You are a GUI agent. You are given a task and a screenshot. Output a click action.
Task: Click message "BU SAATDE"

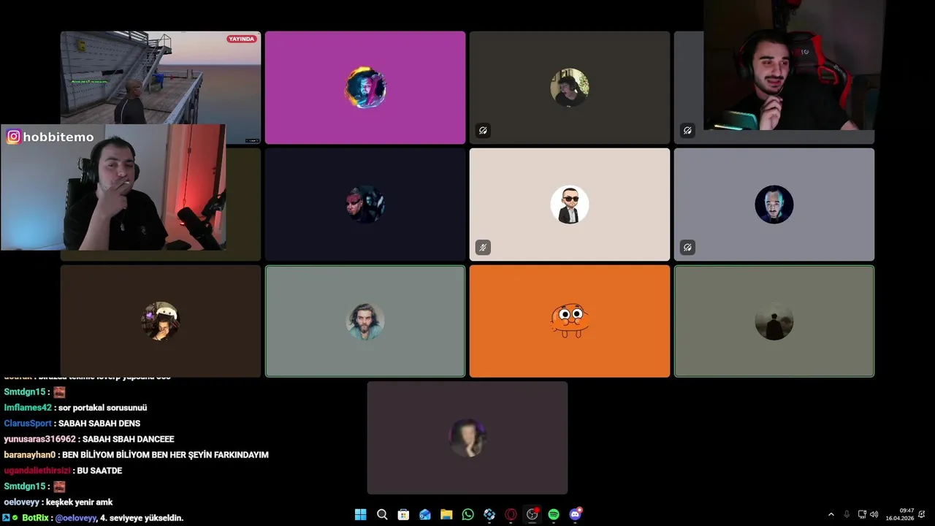[100, 470]
